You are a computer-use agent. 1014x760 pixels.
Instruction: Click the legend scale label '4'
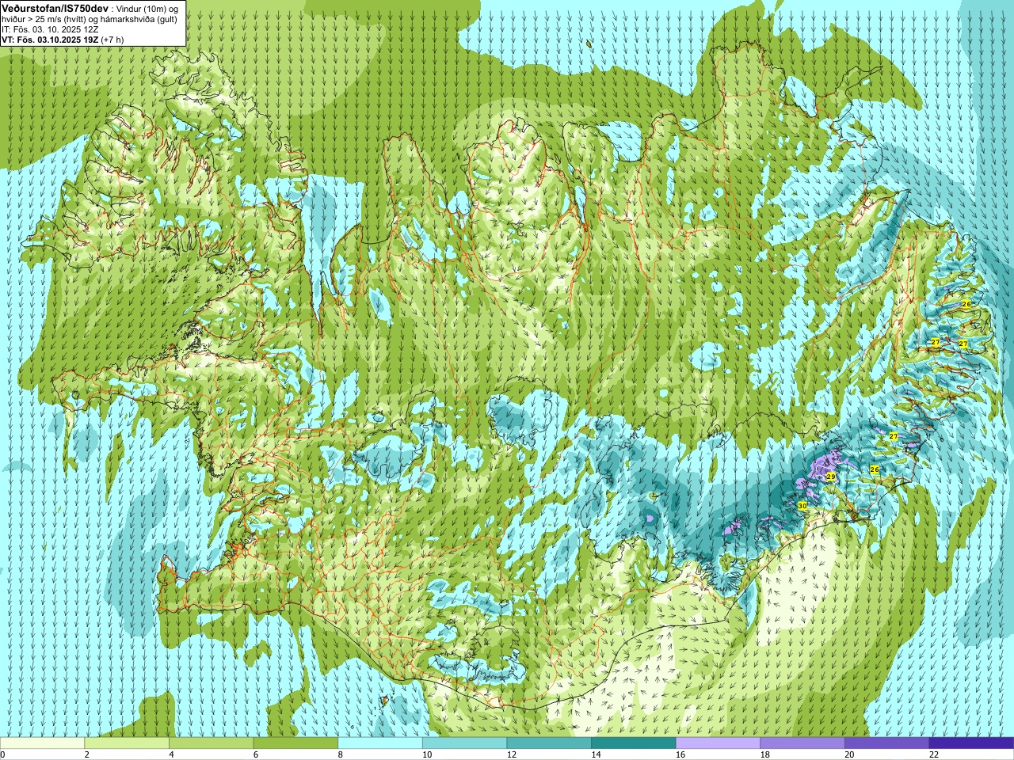coord(171,754)
